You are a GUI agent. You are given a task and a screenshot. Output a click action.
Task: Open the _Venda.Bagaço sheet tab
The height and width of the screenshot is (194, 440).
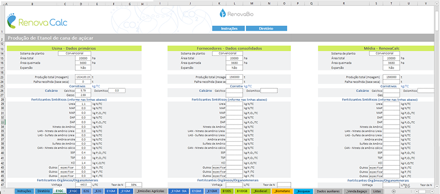pos(357,191)
